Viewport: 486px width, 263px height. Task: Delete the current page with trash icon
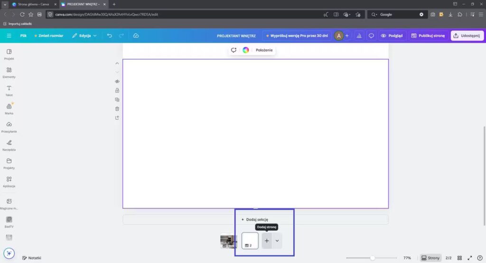pos(117,109)
